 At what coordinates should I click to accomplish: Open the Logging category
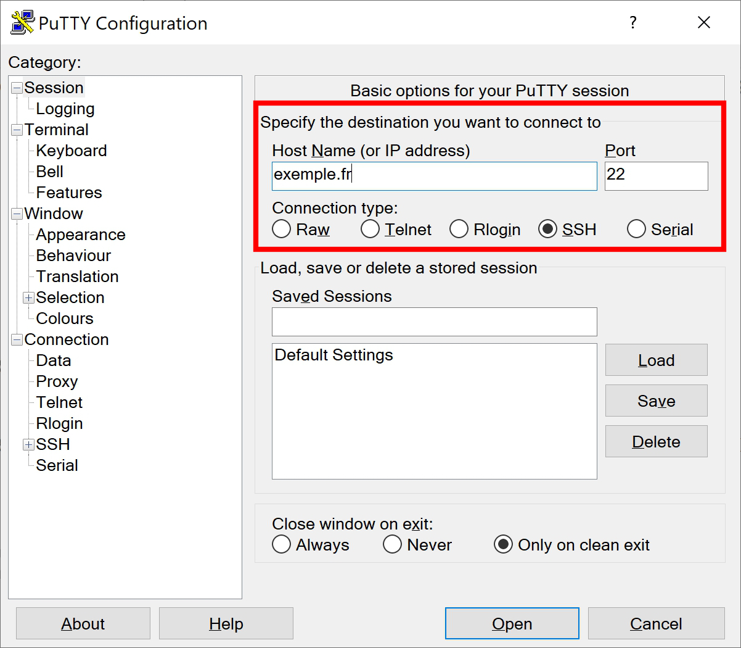[65, 109]
